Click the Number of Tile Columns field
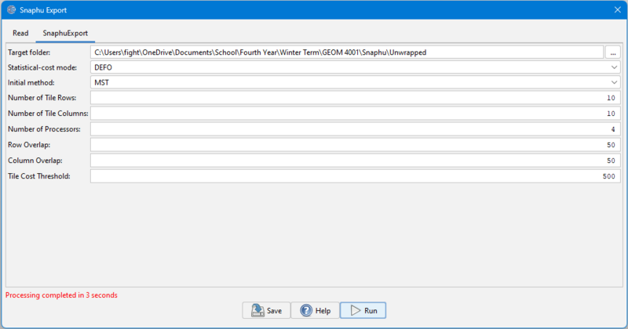Image resolution: width=628 pixels, height=329 pixels. (355, 114)
